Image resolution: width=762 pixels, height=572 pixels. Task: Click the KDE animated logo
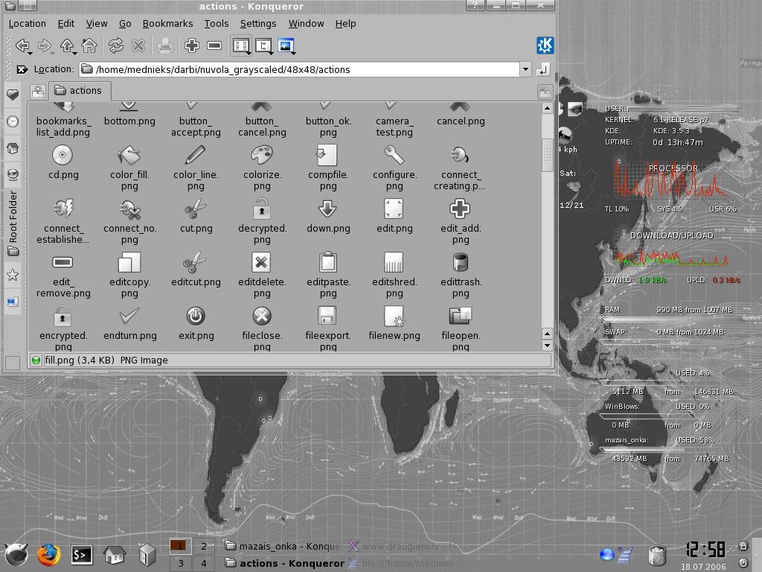coord(545,45)
